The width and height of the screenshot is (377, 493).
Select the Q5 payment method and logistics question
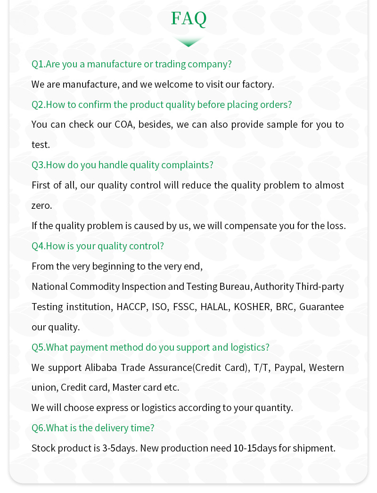150,347
